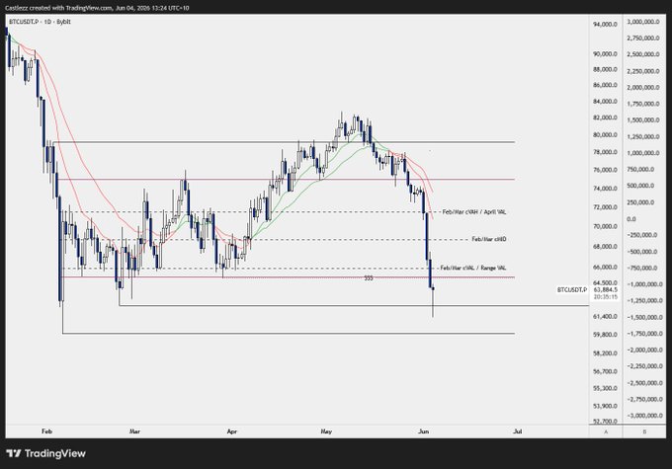Viewport: 672px width, 469px height.
Task: Click the BTCUSDT.P 1D Bybit symbol label
Action: point(40,22)
